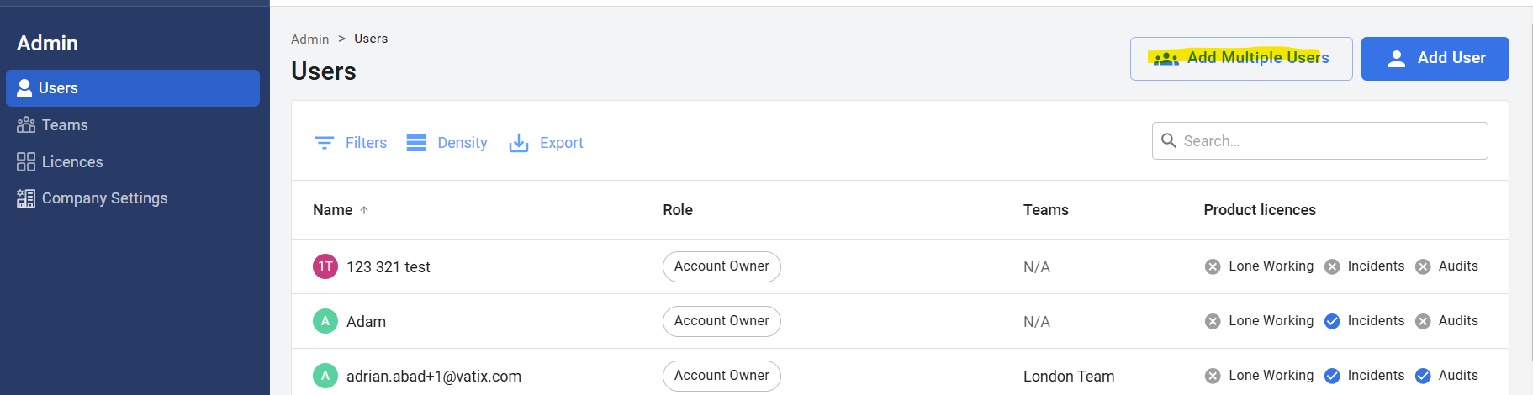Click the Name column sort arrow
Screen dimensions: 1533x395
pos(364,210)
